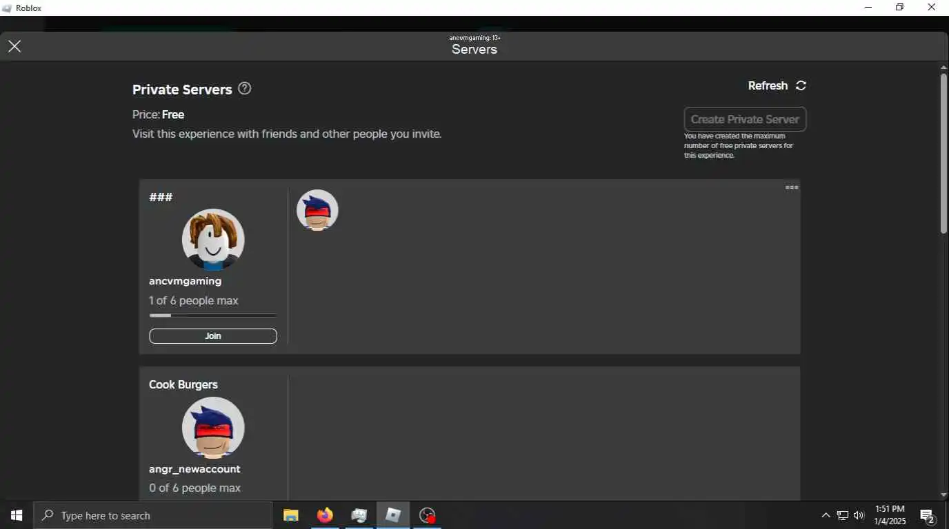Image resolution: width=949 pixels, height=529 pixels.
Task: Open the Private Servers help question mark
Action: point(244,88)
